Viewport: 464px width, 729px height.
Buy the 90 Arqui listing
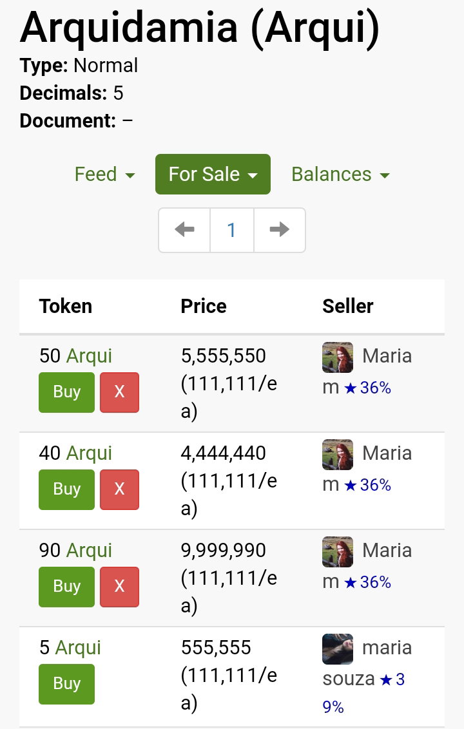click(66, 586)
